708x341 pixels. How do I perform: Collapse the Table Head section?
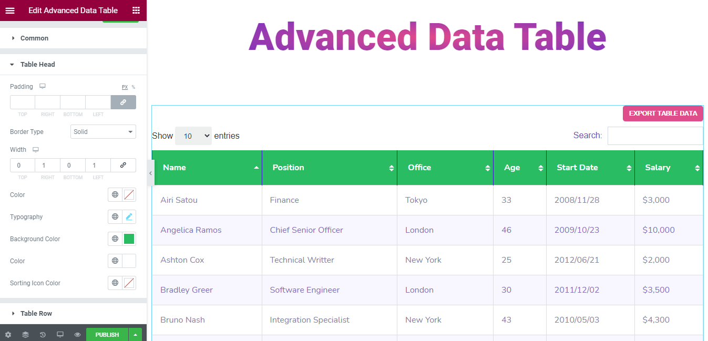click(73, 65)
